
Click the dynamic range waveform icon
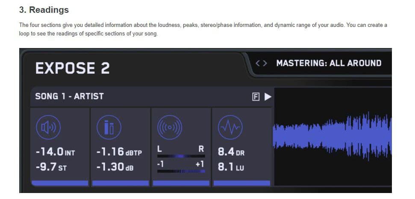point(230,127)
